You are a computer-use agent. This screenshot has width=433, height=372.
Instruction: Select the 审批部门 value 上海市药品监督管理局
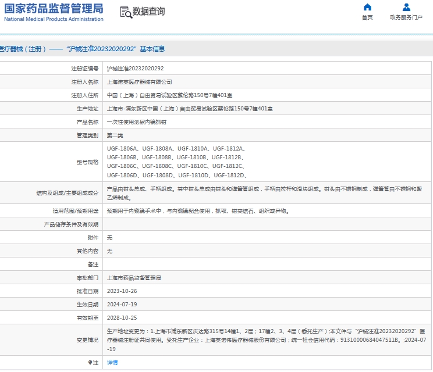(134, 278)
